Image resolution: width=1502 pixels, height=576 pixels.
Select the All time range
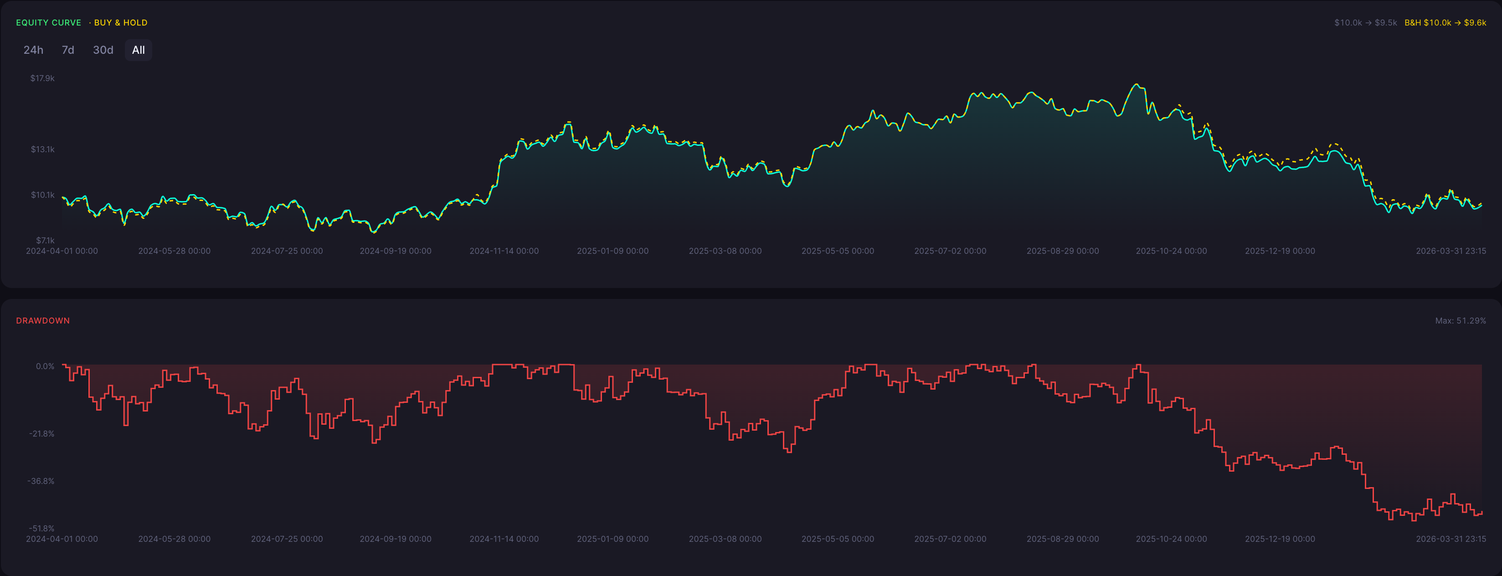point(138,50)
